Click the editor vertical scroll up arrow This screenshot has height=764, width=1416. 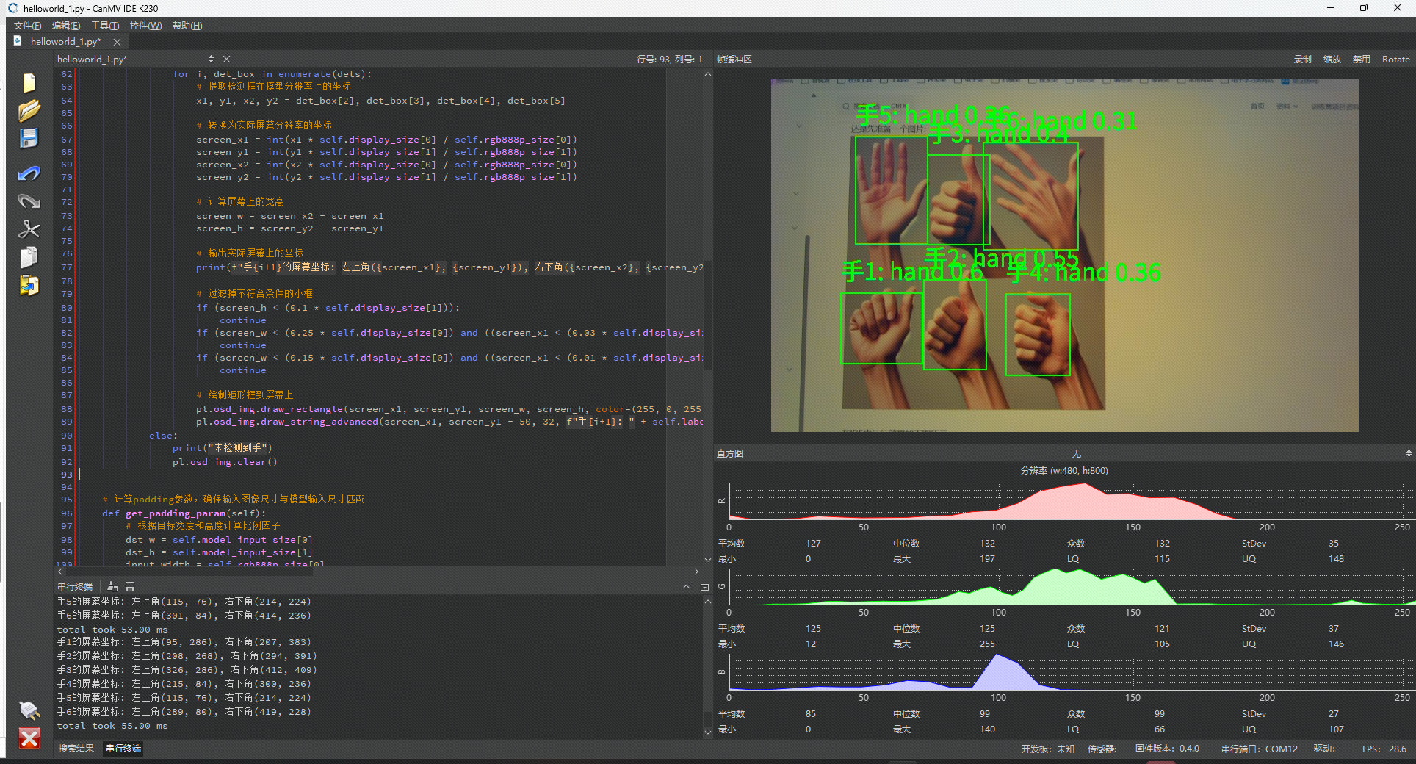pos(708,74)
